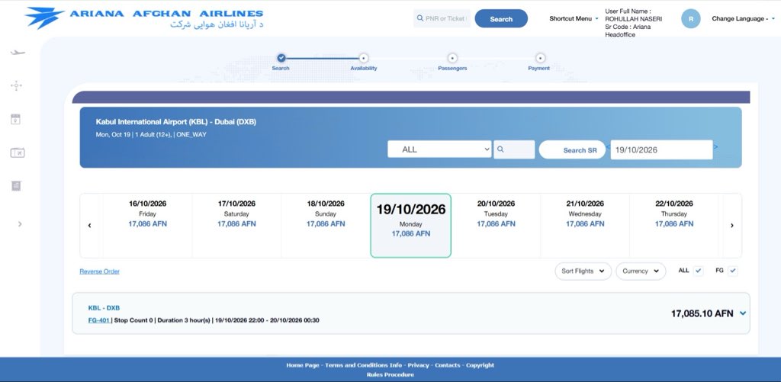Open the Home Page footer link

pyautogui.click(x=302, y=365)
